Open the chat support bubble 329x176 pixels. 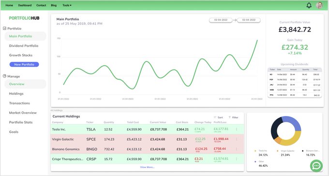pyautogui.click(x=316, y=166)
